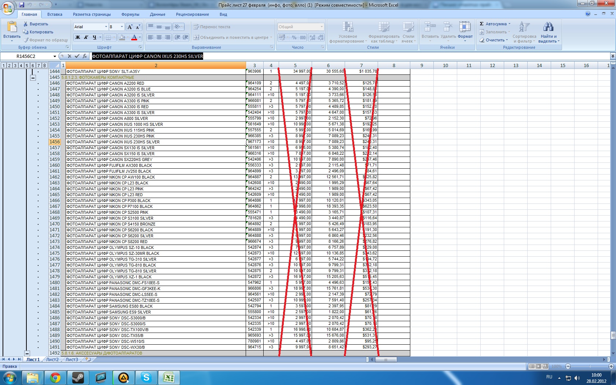This screenshot has height=385, width=616.
Task: Click the Office button logo
Action: [8, 8]
